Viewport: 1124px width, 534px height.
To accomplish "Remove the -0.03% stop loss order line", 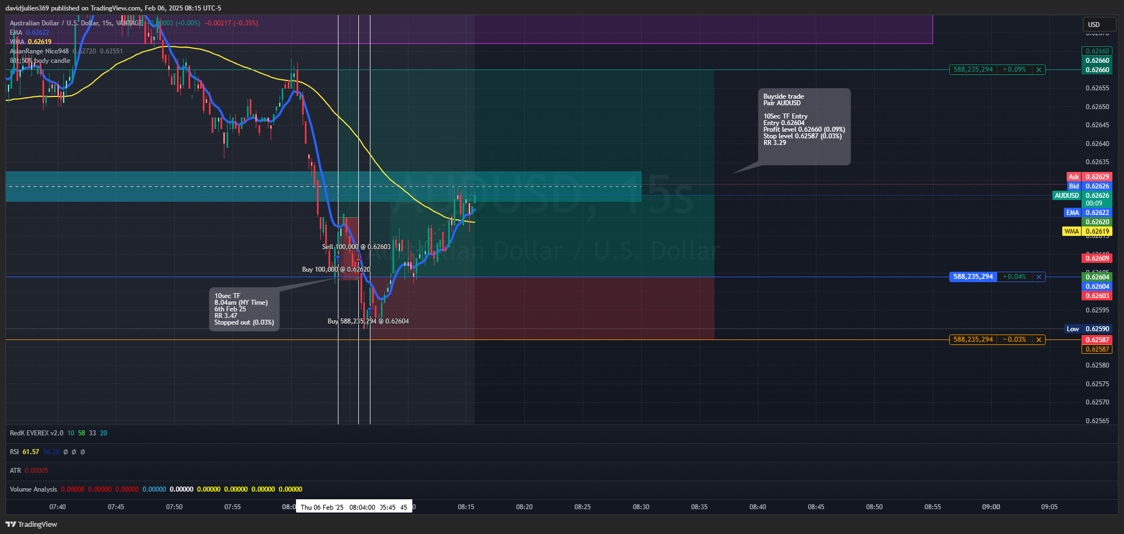I will pyautogui.click(x=1039, y=339).
